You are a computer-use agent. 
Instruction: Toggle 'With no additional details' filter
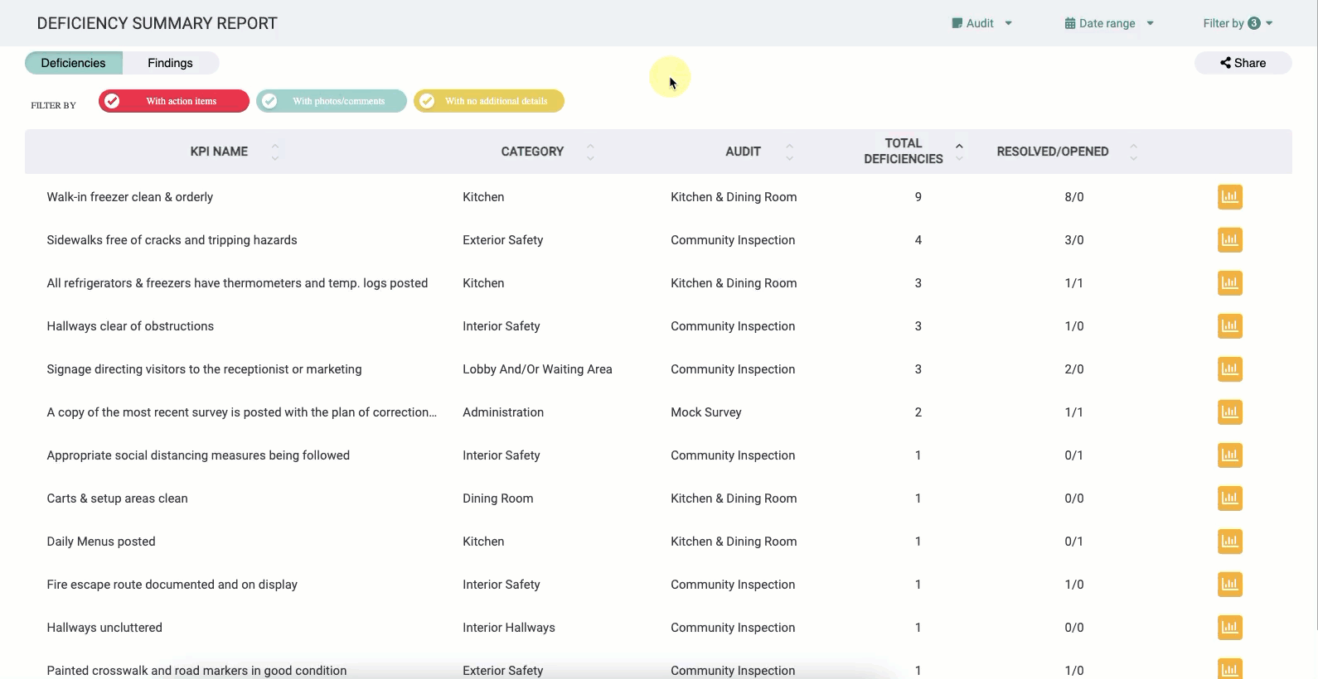(x=489, y=101)
